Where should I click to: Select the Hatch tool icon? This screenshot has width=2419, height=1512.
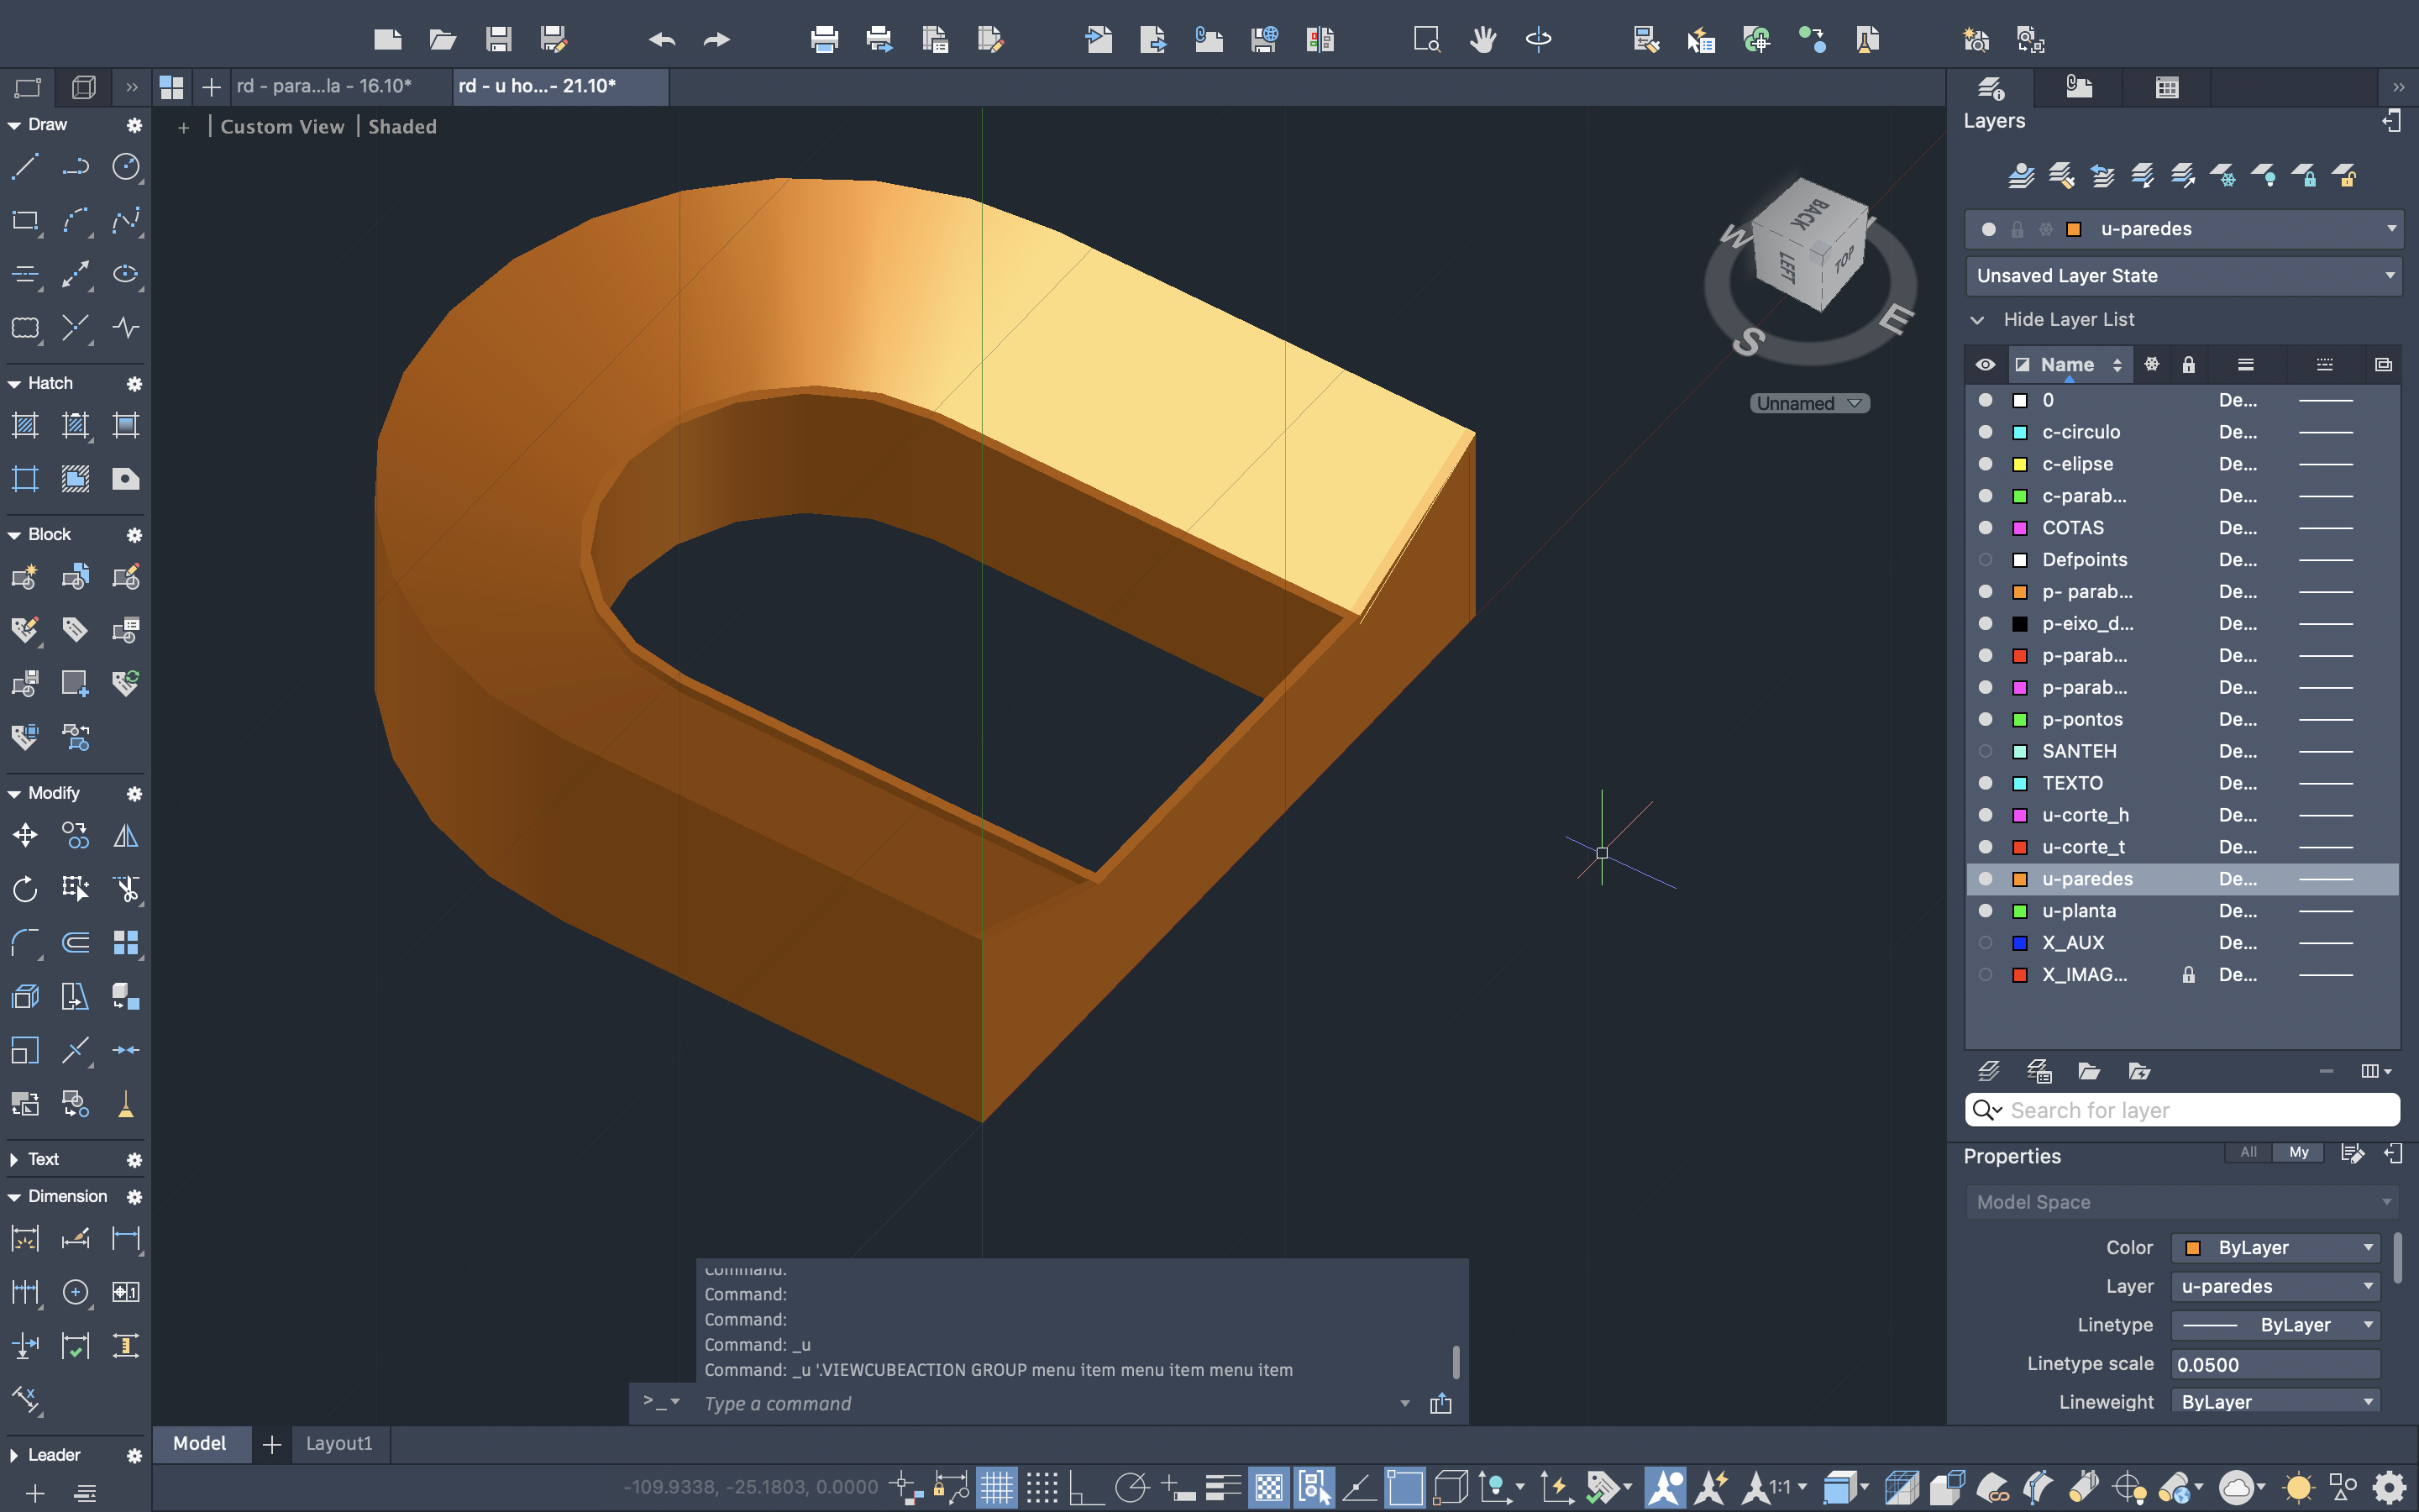click(x=25, y=425)
